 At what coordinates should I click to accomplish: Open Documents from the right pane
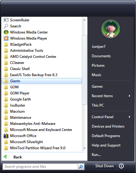[101, 56]
